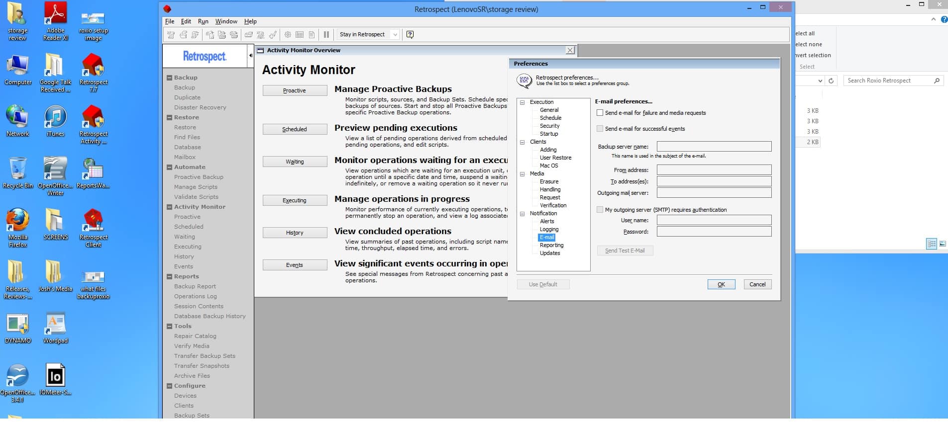Viewport: 948px width, 423px height.
Task: Click the History button in Activity Monitor
Action: point(295,233)
